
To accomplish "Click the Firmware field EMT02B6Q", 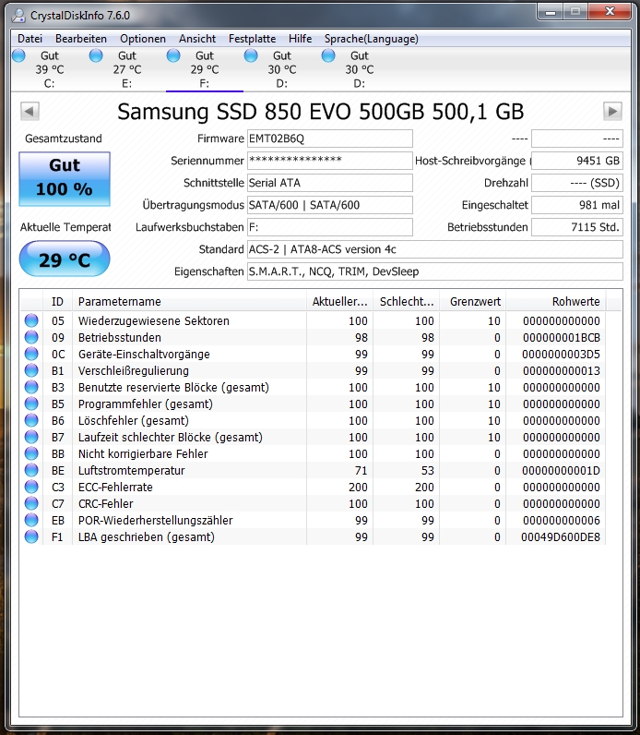I will click(x=330, y=139).
